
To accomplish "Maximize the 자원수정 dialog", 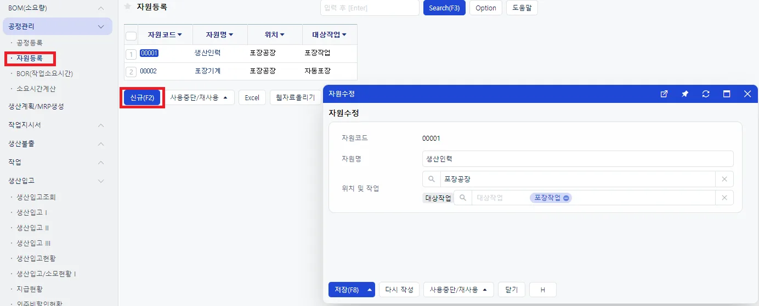I will coord(727,94).
